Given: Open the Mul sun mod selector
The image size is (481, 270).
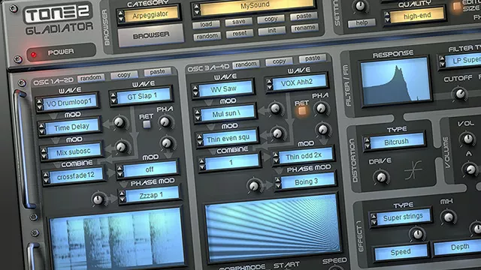Looking at the screenshot, I should 225,113.
